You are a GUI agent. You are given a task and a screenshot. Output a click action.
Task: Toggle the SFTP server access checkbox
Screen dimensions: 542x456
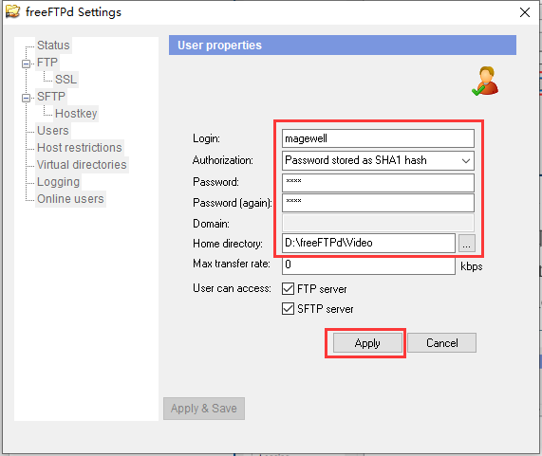tap(288, 309)
